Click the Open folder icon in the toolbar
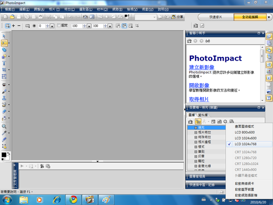Viewport: 273px width, 205px height. (x=12, y=17)
